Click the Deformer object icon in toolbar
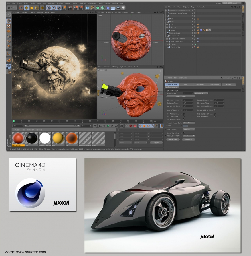This screenshot has height=256, width=251. [x=108, y=8]
